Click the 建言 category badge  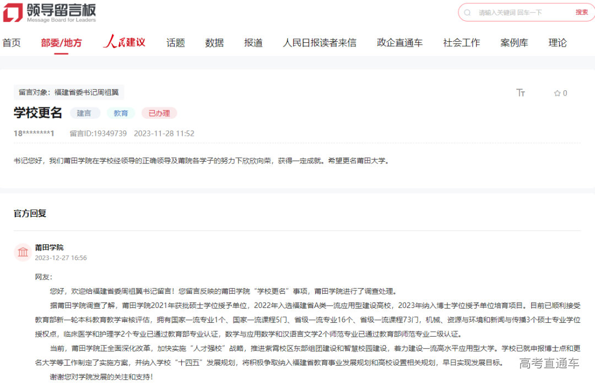click(x=85, y=113)
